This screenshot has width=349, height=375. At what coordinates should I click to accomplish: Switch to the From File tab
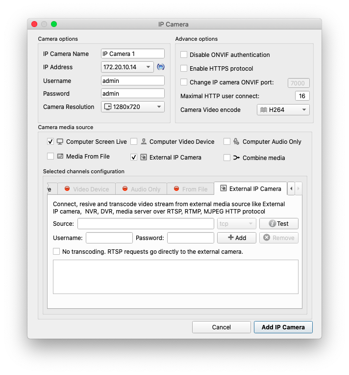191,189
